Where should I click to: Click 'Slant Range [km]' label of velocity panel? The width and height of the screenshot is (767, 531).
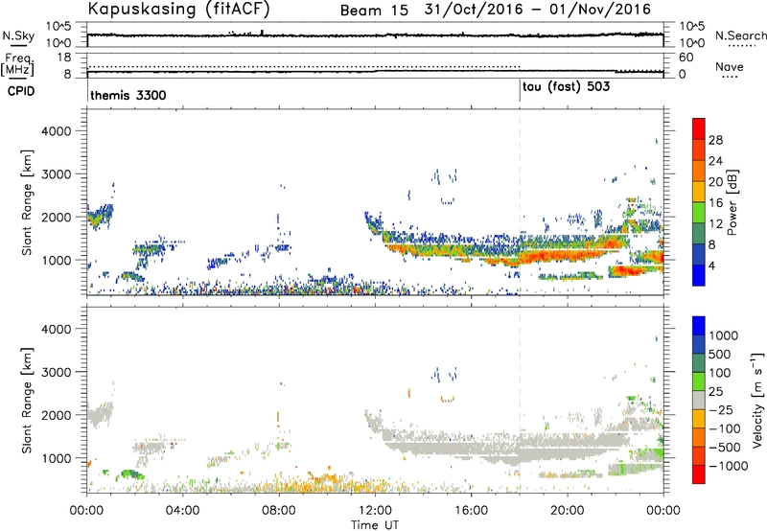coord(27,400)
